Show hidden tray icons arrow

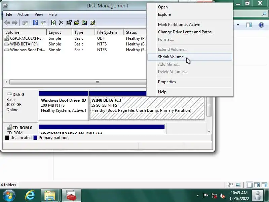tap(198, 196)
